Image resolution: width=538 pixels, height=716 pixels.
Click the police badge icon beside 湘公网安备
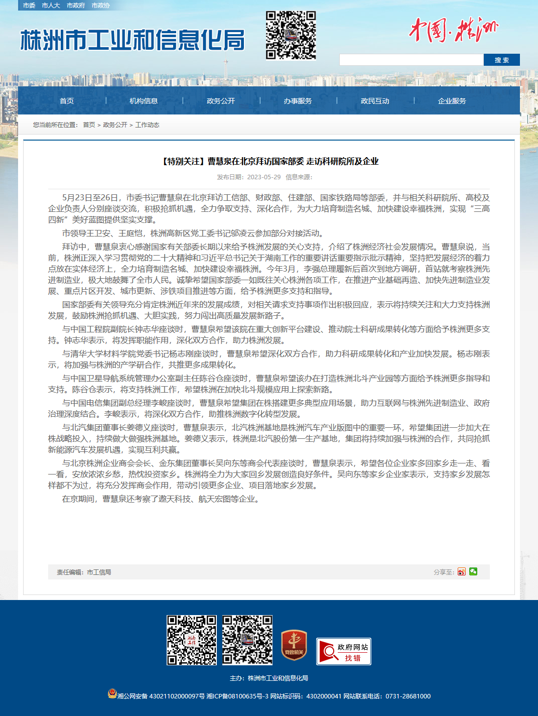112,694
